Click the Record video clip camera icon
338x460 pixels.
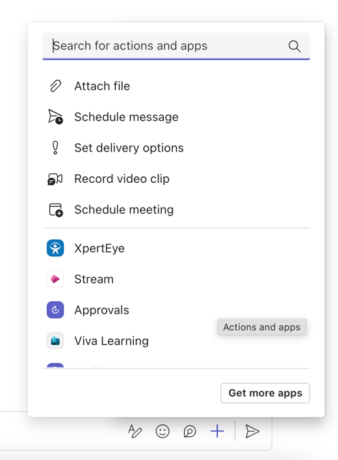click(55, 179)
